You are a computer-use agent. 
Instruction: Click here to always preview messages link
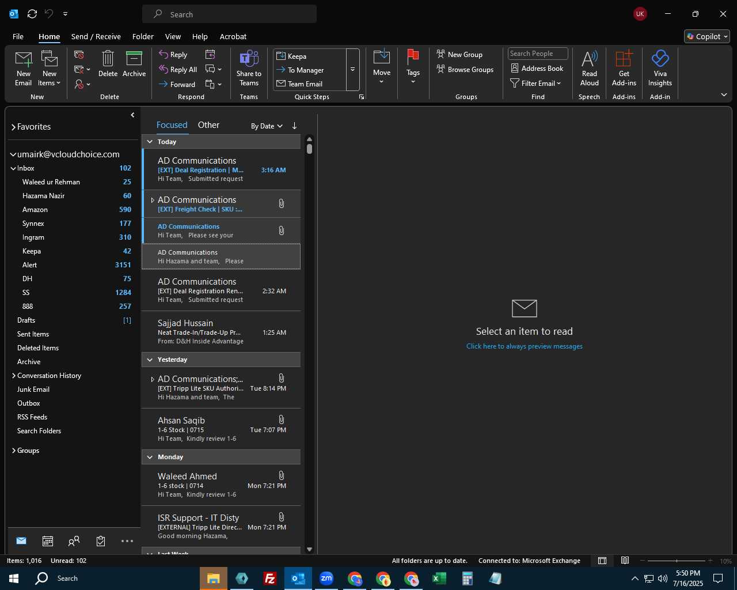pyautogui.click(x=524, y=346)
